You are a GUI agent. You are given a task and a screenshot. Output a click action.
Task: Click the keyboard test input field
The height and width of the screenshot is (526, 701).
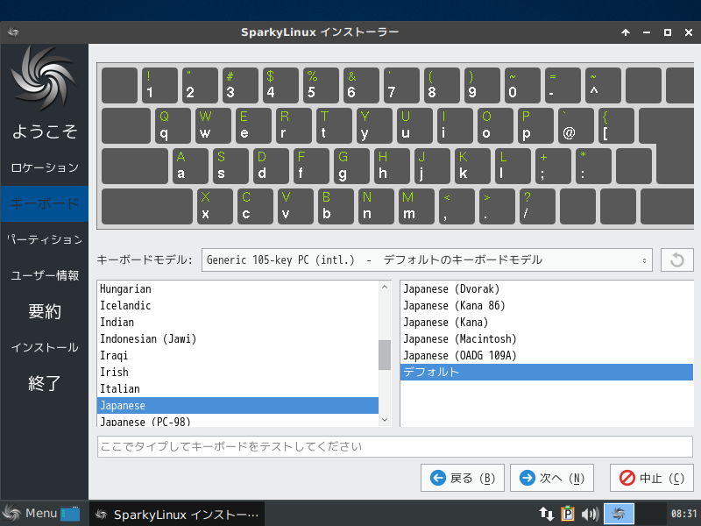pos(395,446)
